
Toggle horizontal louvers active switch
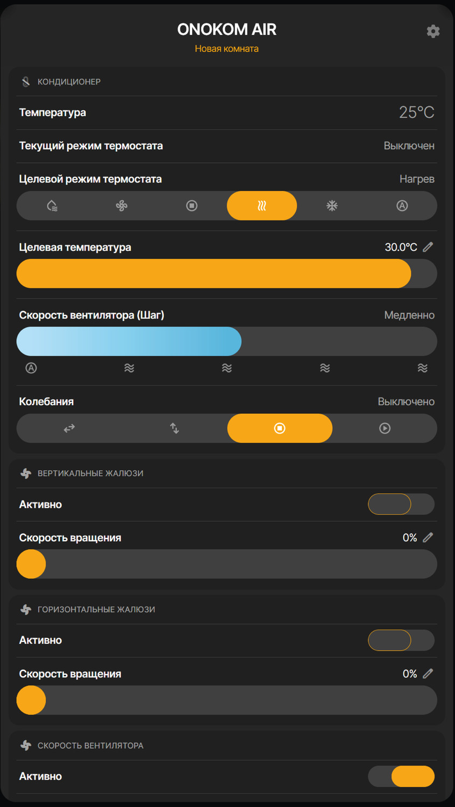pyautogui.click(x=401, y=640)
